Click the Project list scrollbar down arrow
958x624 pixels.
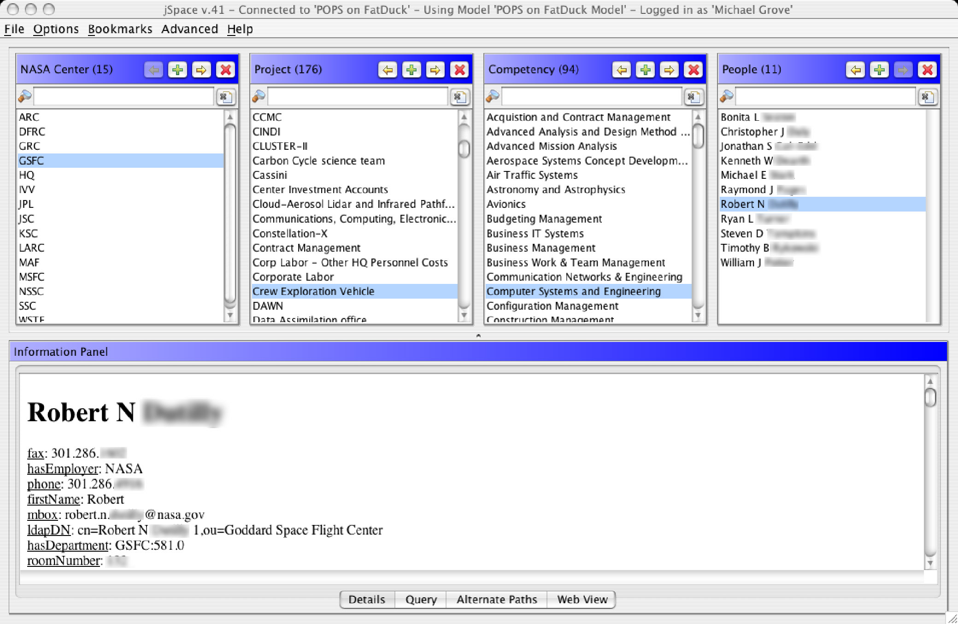tap(464, 316)
